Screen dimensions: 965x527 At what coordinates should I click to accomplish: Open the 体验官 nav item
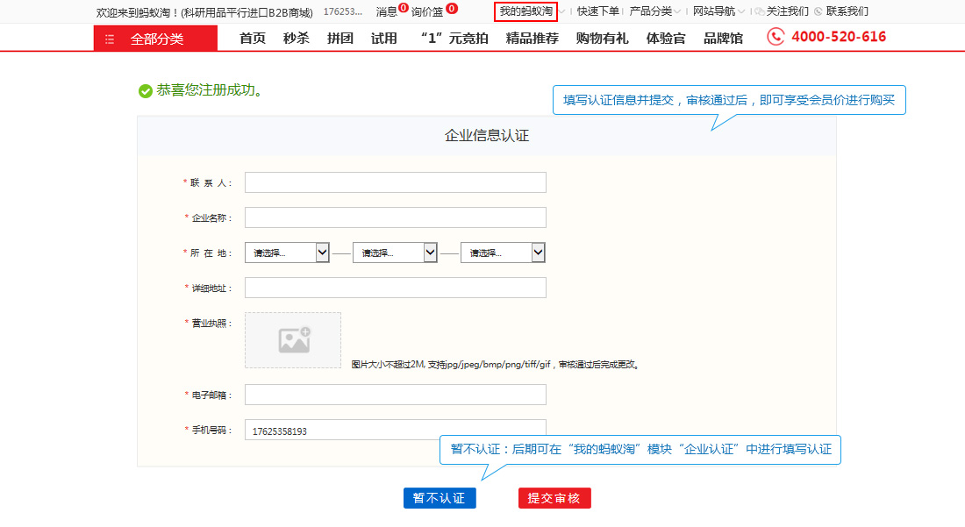tap(666, 38)
